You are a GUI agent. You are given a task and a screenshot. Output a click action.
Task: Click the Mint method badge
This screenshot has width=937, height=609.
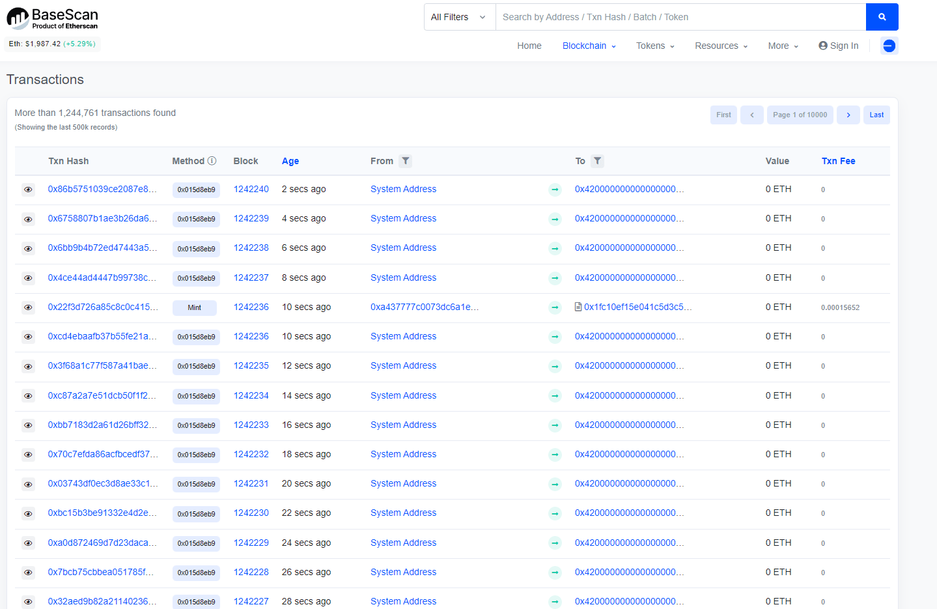(195, 307)
